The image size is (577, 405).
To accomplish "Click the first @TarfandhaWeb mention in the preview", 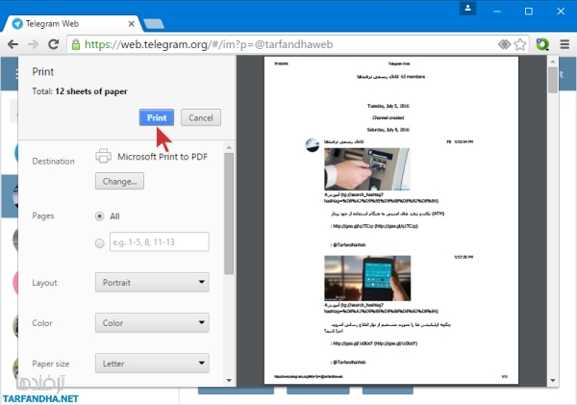I will (349, 245).
